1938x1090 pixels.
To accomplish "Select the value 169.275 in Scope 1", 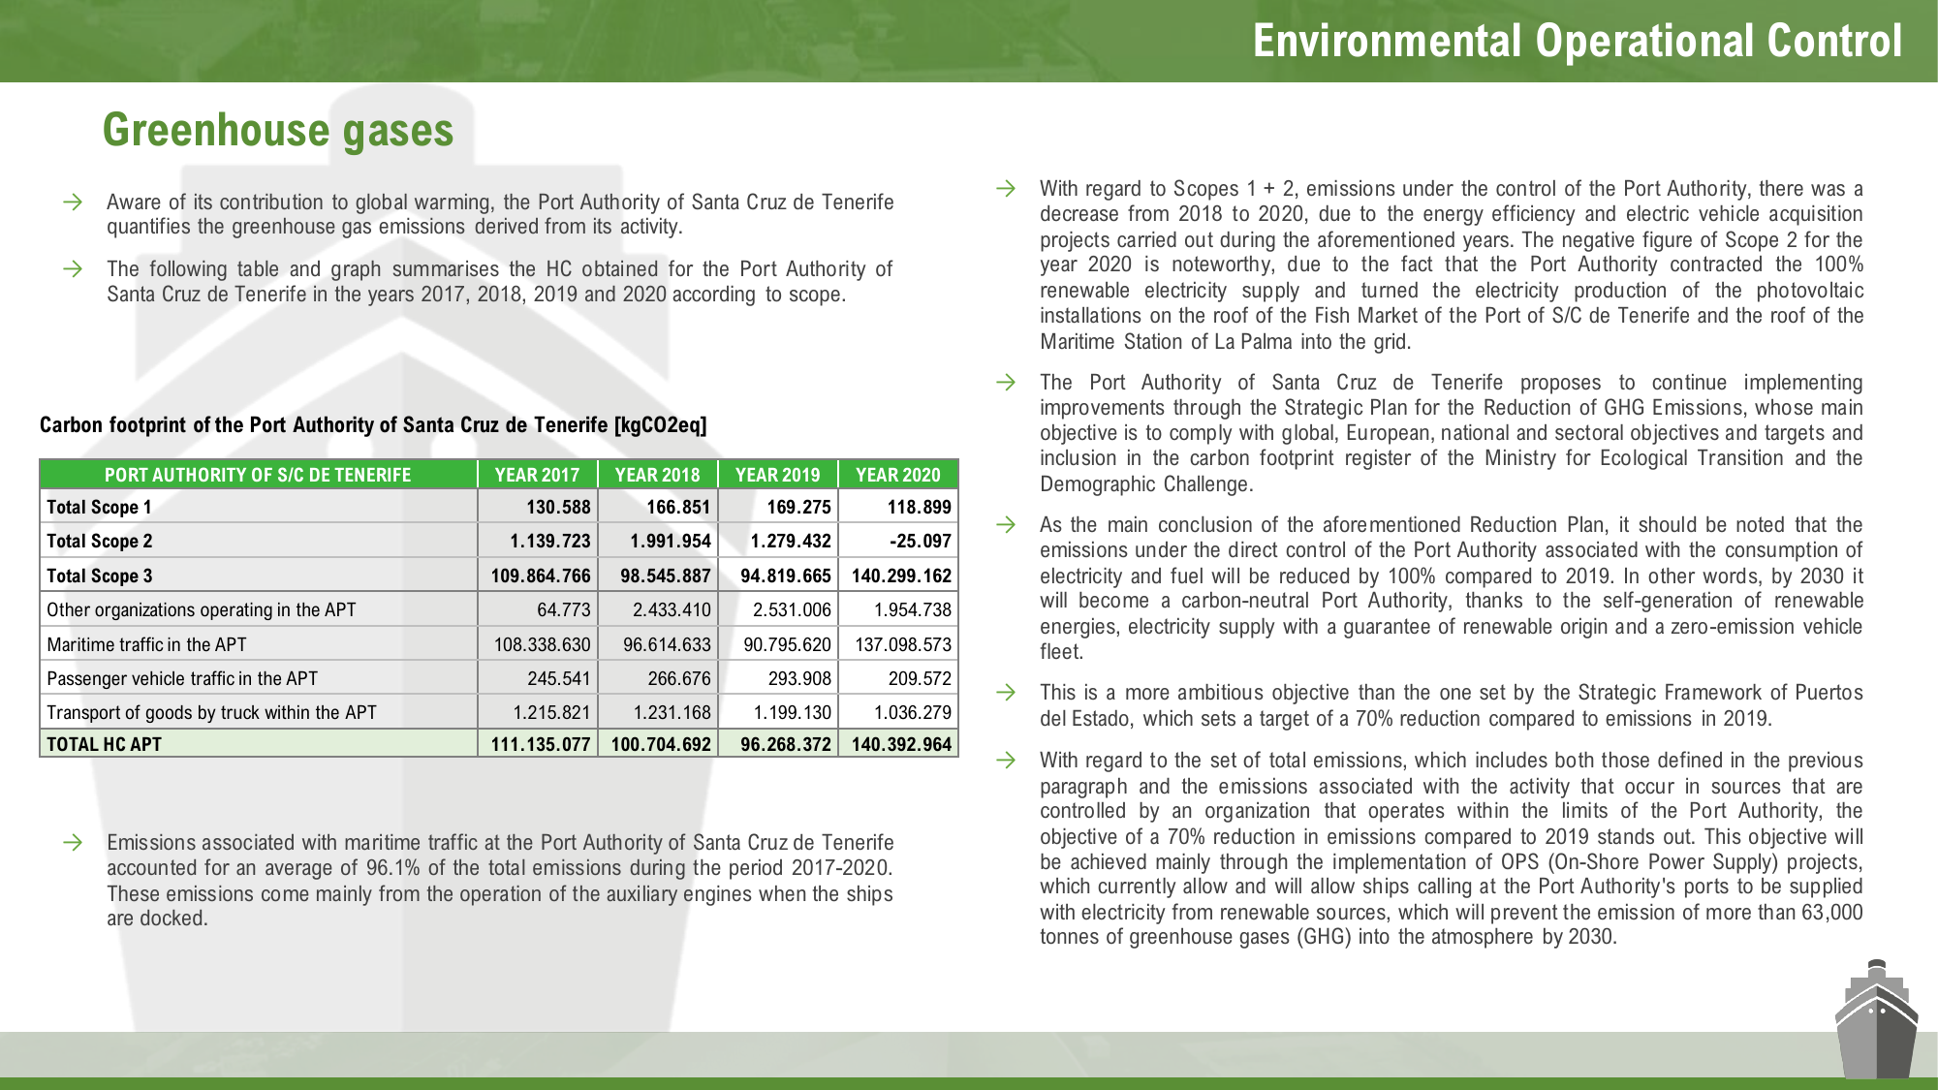I will pyautogui.click(x=799, y=507).
